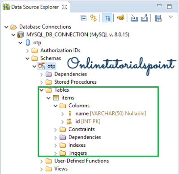Collapse the Schemas folder
This screenshot has width=179, height=174.
[27, 59]
